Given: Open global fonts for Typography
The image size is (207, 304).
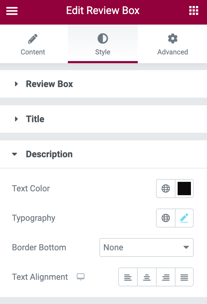Looking at the screenshot, I should click(x=166, y=218).
